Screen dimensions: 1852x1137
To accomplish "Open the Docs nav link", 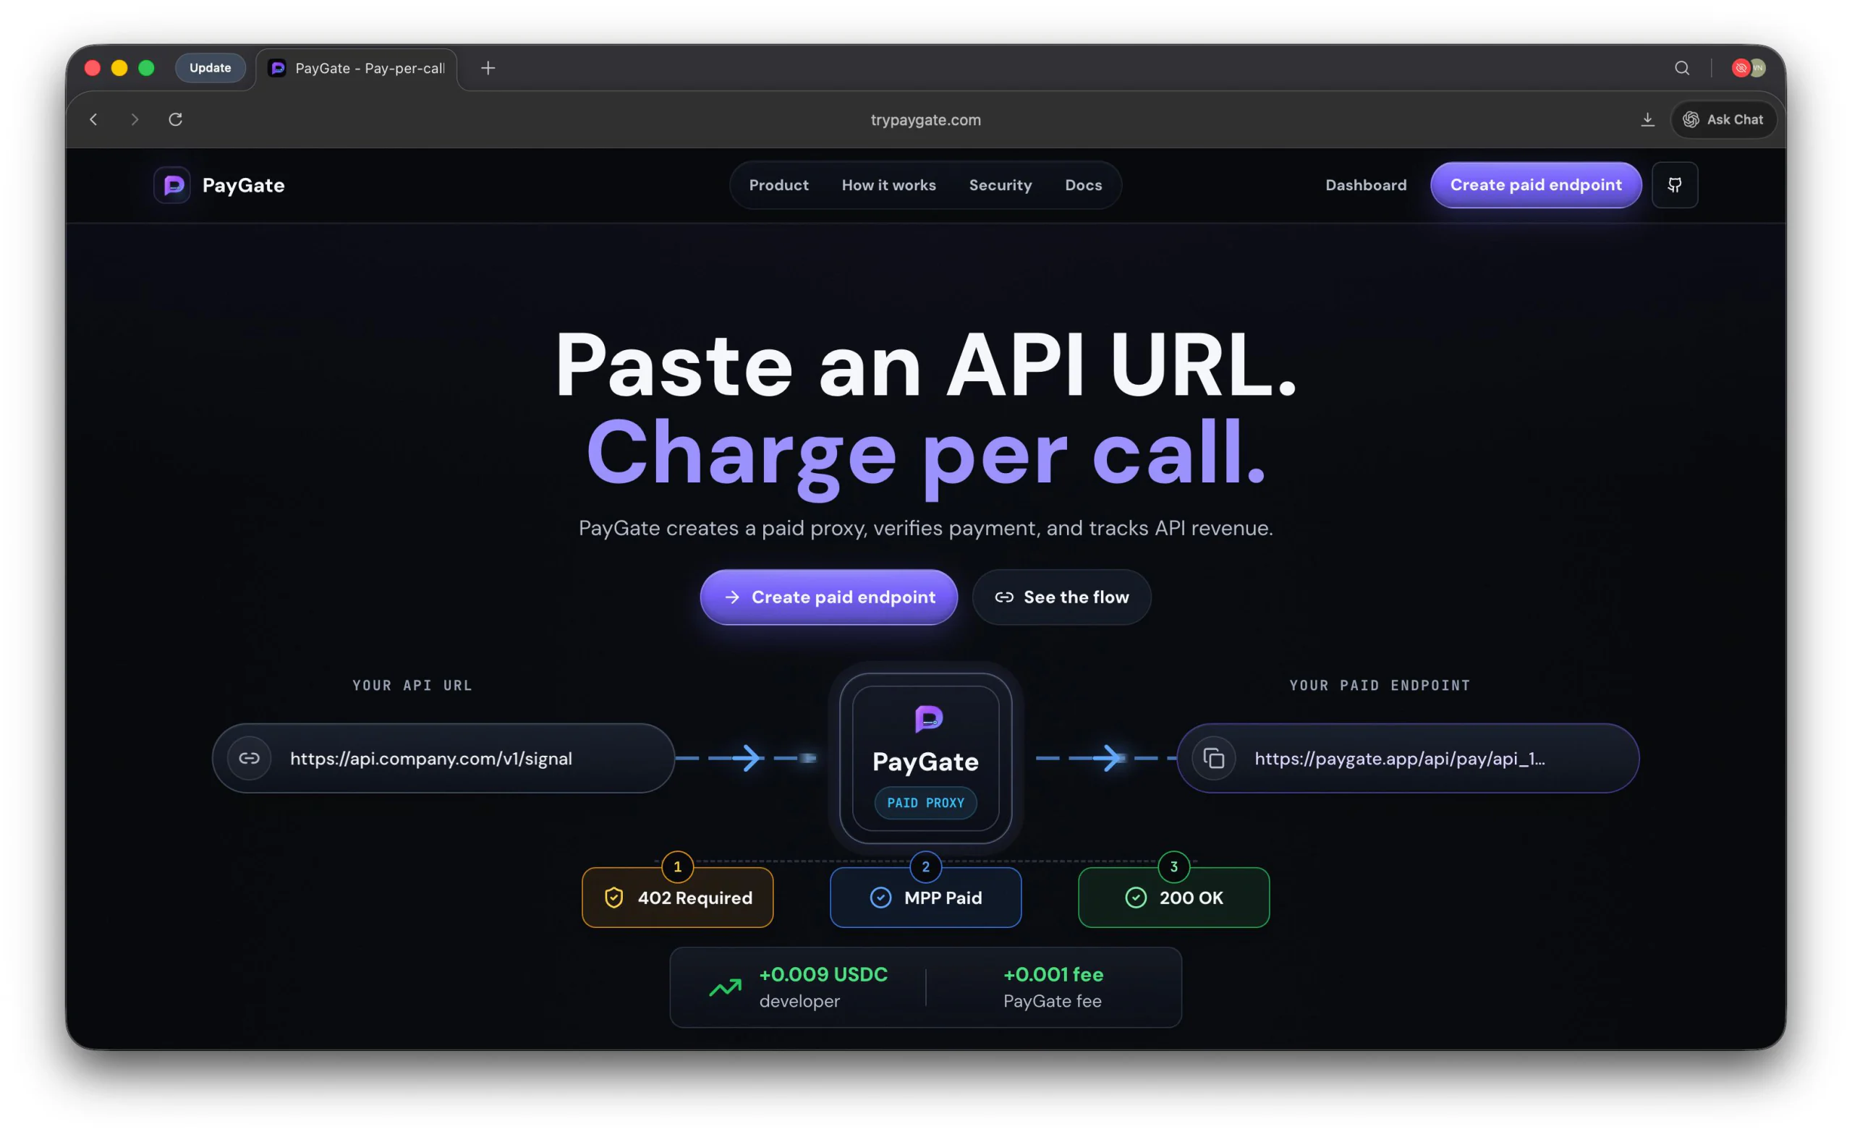I will [x=1083, y=185].
